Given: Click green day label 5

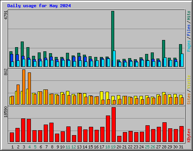Looking at the screenshot, I should 35,147.
